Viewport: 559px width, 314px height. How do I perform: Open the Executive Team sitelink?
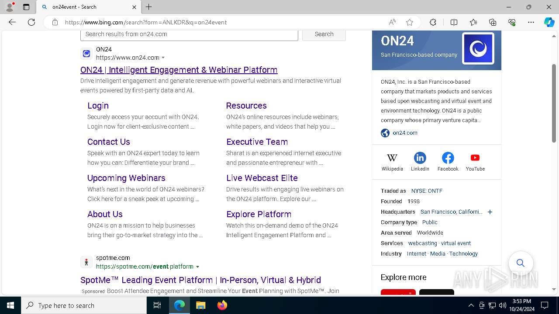click(x=257, y=142)
